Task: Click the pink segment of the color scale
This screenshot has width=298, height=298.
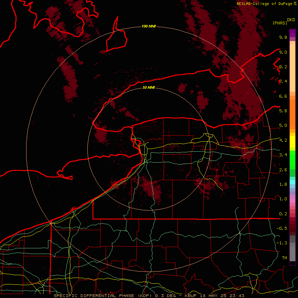Action: click(292, 201)
